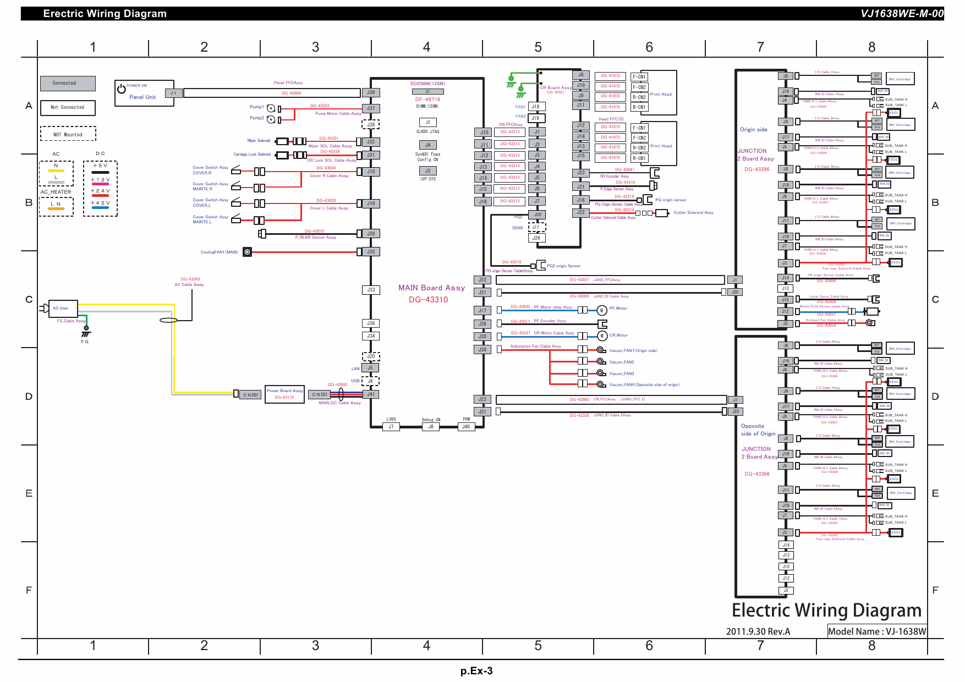This screenshot has width=965, height=682.
Task: Click the magenta +12V color sample
Action: pos(100,184)
